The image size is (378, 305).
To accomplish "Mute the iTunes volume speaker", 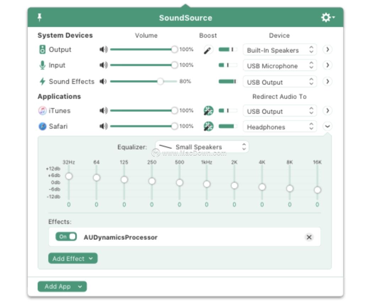I will [104, 111].
